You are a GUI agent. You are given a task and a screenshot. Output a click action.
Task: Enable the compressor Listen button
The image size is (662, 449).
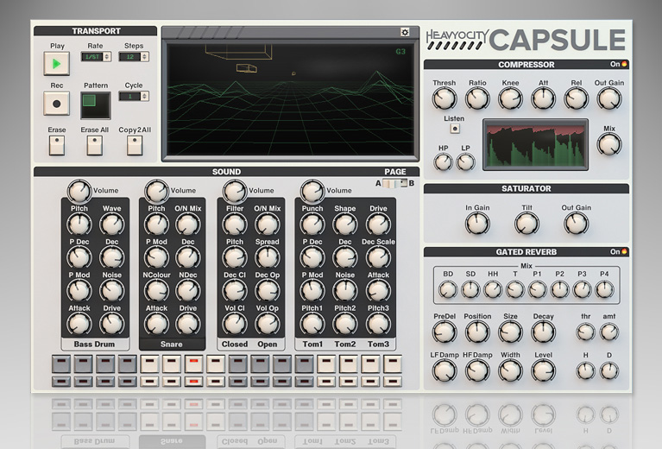tap(454, 129)
